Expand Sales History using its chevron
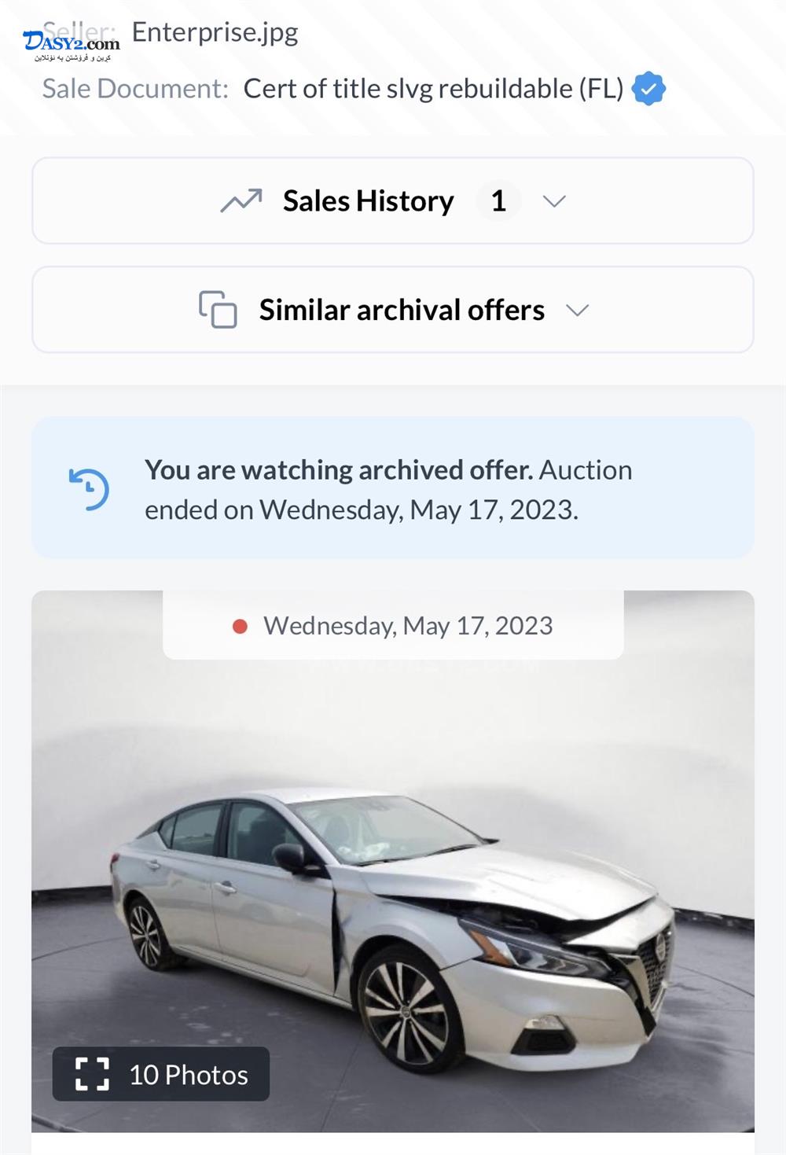This screenshot has width=786, height=1155. (x=554, y=201)
